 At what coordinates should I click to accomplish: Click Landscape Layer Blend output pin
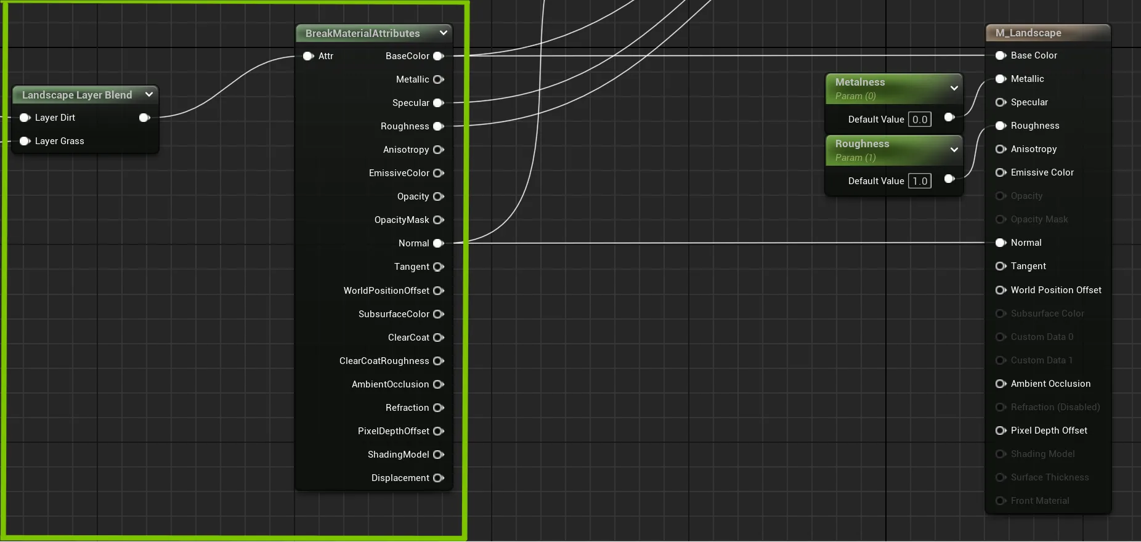point(145,118)
